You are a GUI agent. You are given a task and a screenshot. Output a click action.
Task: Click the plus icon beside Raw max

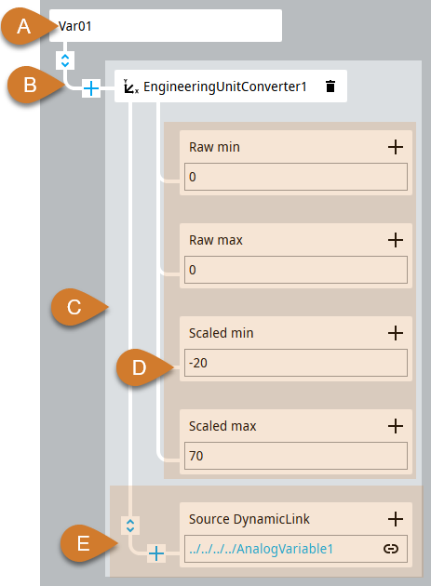tap(396, 240)
